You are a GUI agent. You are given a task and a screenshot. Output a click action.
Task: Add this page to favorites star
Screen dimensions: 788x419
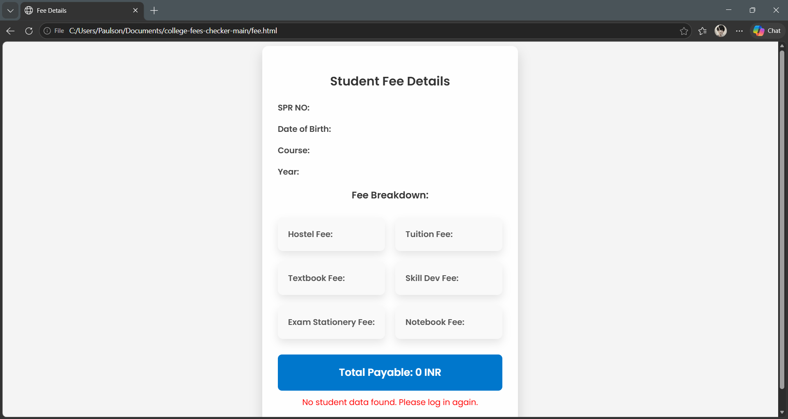click(x=684, y=31)
